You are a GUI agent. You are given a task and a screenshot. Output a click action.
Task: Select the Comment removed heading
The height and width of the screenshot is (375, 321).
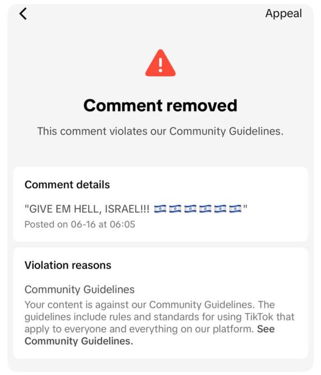160,106
